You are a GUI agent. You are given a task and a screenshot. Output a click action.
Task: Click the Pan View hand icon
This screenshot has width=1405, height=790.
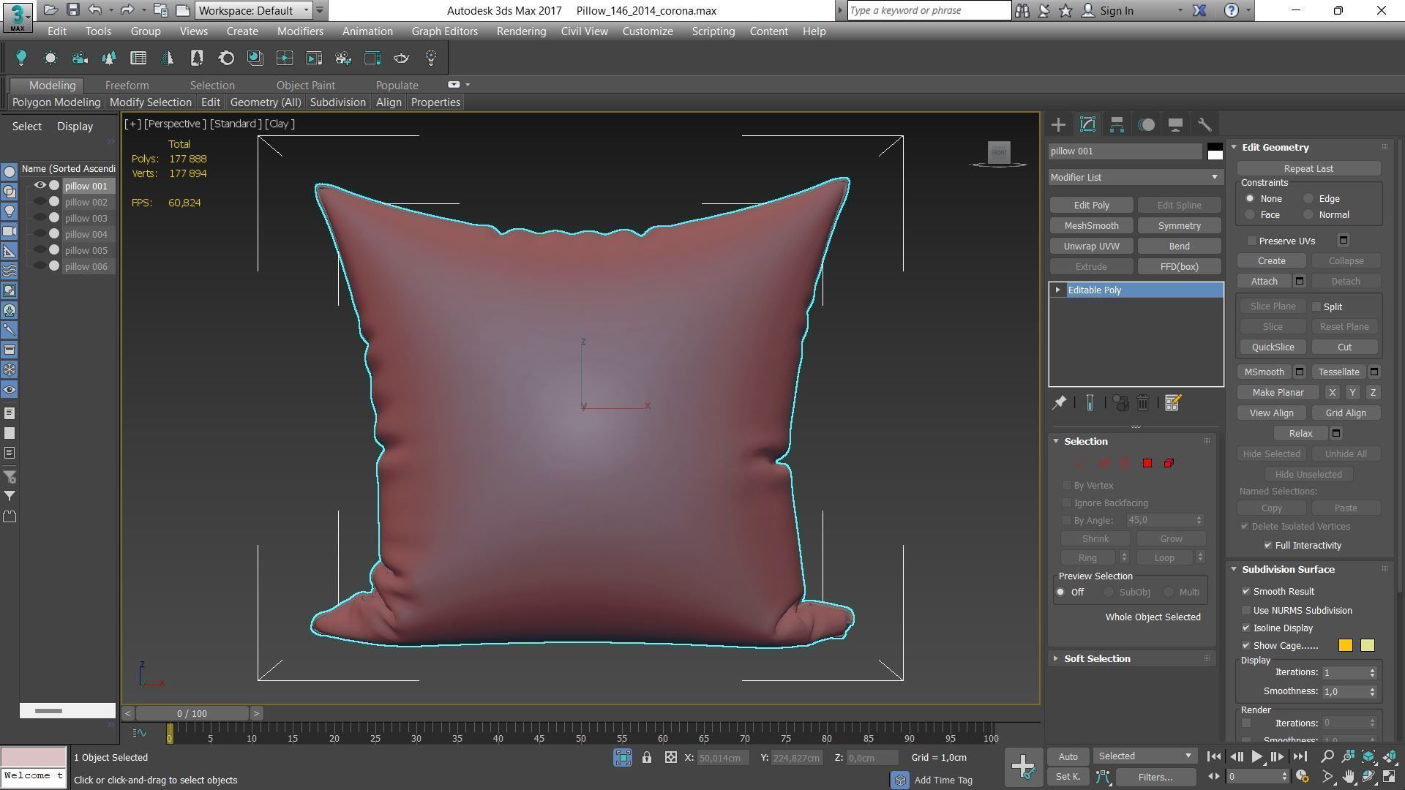click(1348, 777)
